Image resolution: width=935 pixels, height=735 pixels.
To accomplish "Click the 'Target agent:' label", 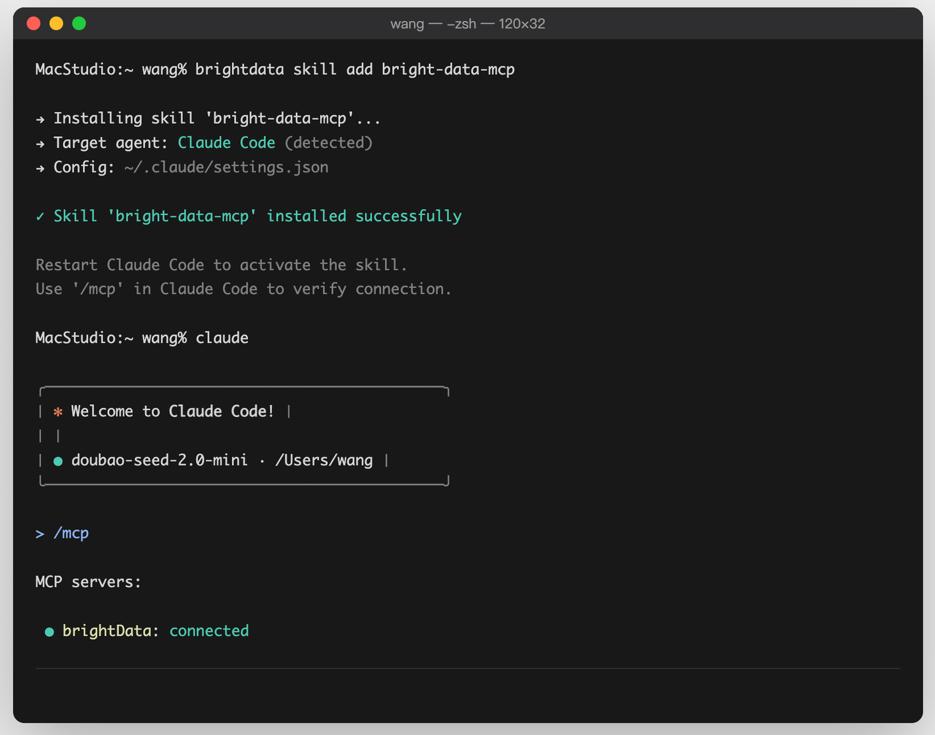I will (111, 143).
